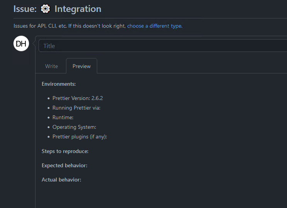Image resolution: width=287 pixels, height=208 pixels.
Task: Click 'Prettier plugins (if any):' list item
Action: pyautogui.click(x=79, y=136)
